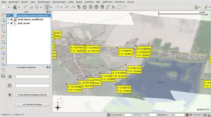This screenshot has width=211, height=117.
Task: Click the redo arrow in toolbar
Action: 73,7
